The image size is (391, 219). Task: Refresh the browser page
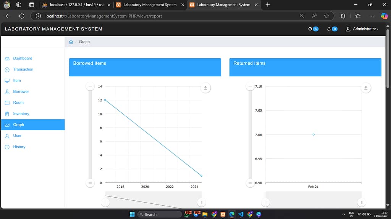22,16
